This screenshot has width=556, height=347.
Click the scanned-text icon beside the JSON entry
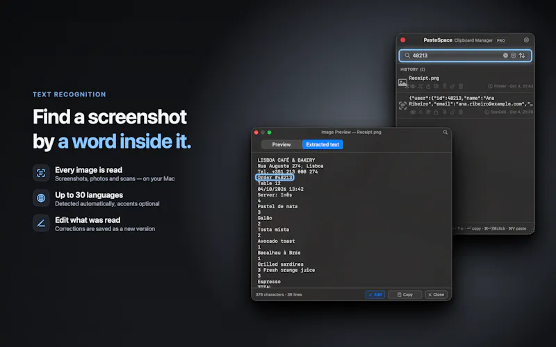402,105
